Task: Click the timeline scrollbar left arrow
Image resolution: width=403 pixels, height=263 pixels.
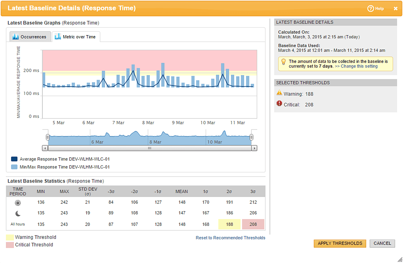Action: 45,148
